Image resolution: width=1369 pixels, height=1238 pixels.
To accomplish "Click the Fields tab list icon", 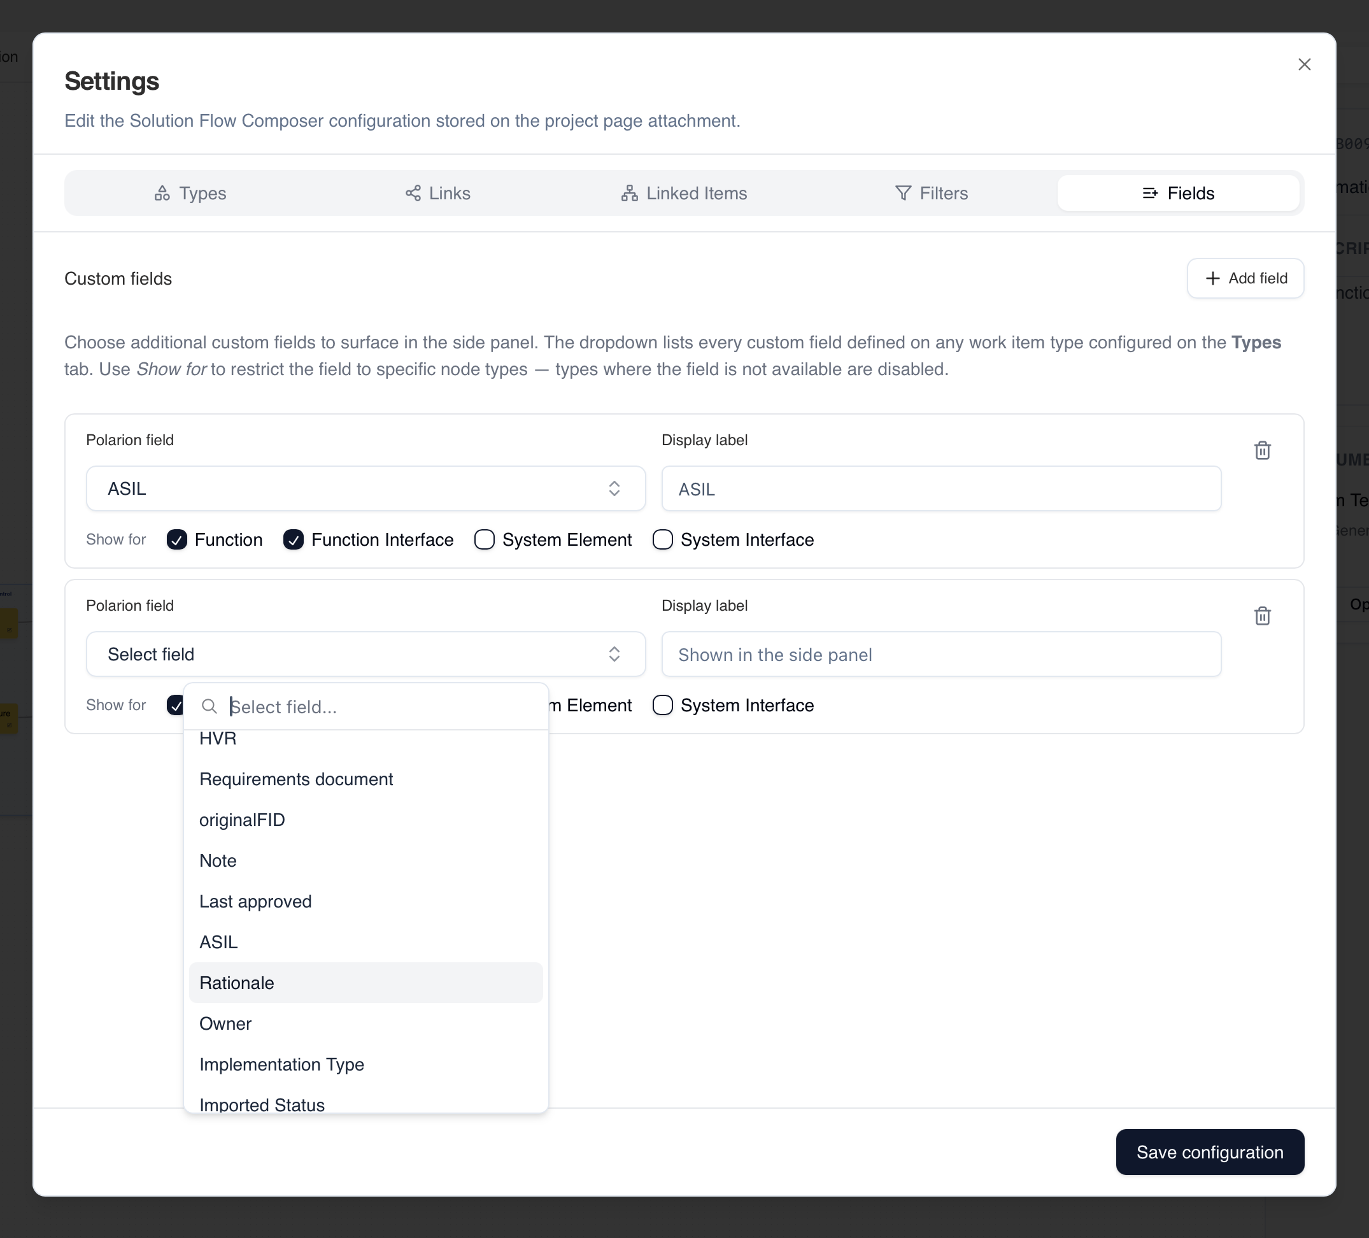I will click(x=1151, y=194).
